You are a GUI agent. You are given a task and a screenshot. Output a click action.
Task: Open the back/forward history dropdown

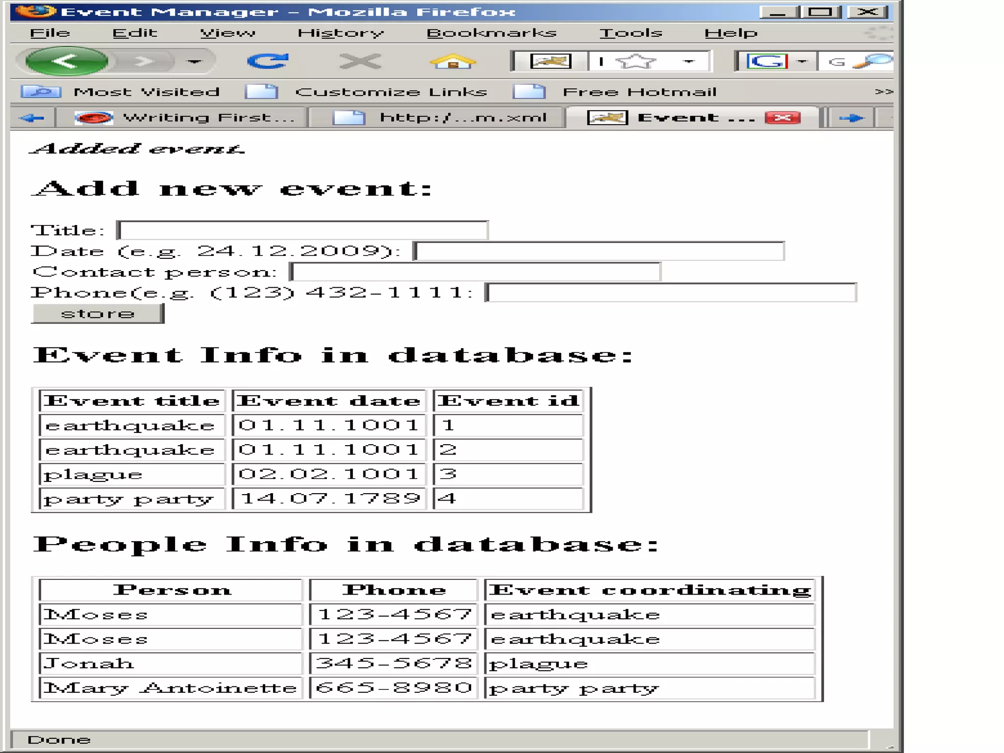(x=195, y=62)
